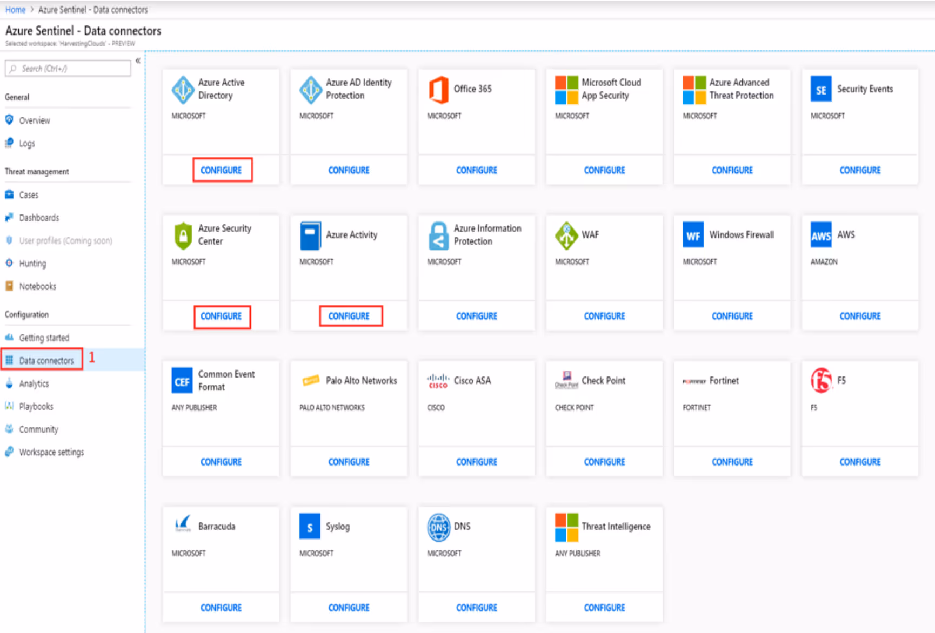
Task: Configure the Azure Active Directory connector
Action: coord(221,170)
